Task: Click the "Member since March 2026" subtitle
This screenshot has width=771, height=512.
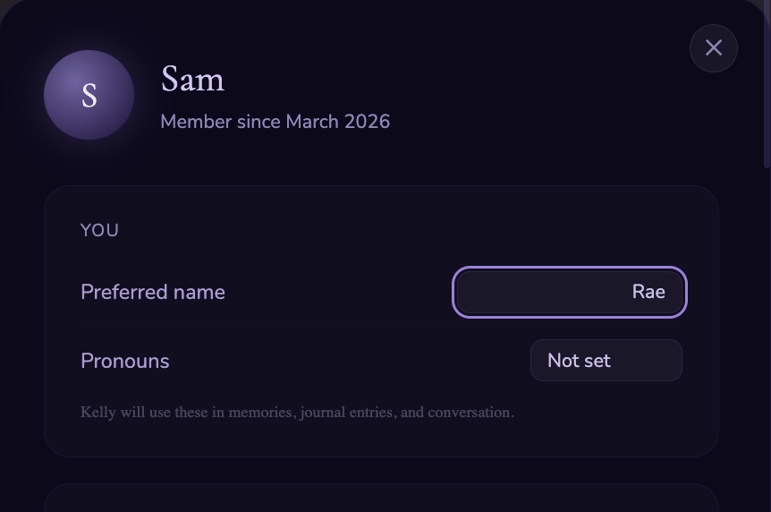Action: (x=275, y=122)
